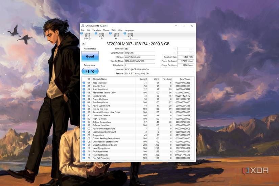The image size is (279, 186).
Task: Click status icon for Seek Error Rate
Action: click(x=84, y=96)
